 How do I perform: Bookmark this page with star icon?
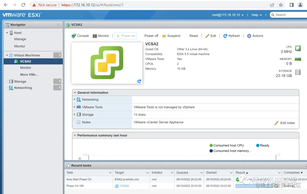(281, 5)
